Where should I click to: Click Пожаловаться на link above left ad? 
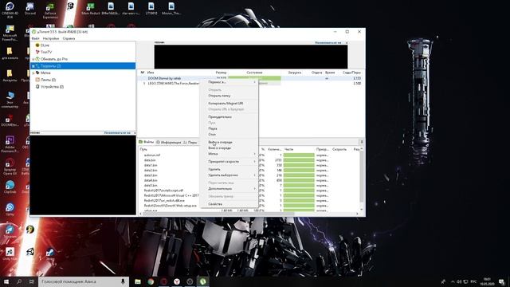[x=117, y=133]
